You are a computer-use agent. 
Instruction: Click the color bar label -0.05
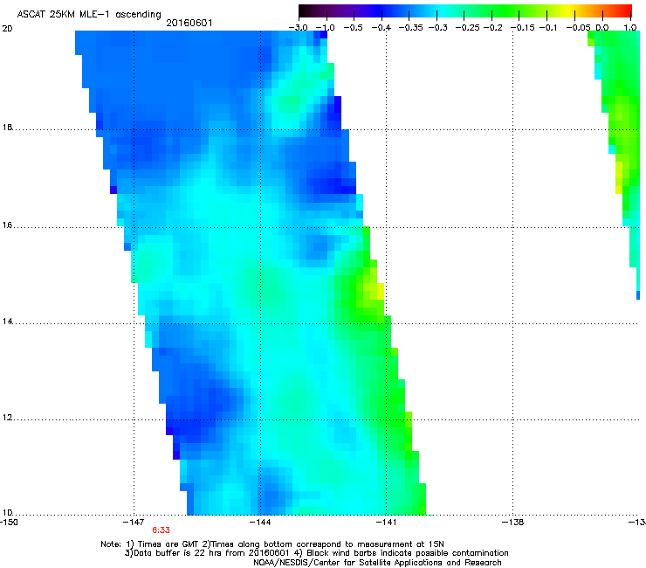pos(578,28)
